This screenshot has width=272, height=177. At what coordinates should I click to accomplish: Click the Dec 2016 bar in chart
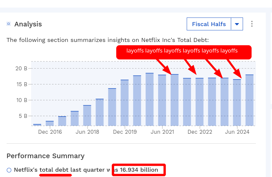click(x=50, y=123)
